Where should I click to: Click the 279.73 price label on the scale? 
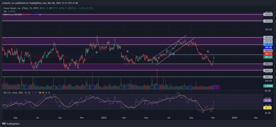(x=268, y=63)
